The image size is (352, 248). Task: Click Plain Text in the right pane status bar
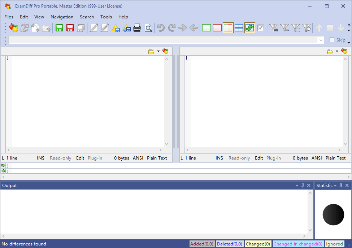[x=335, y=158]
